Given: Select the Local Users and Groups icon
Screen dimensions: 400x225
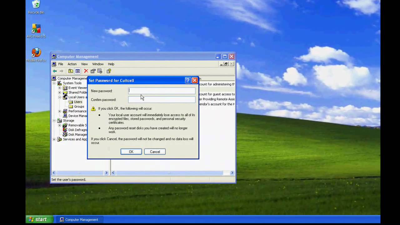Looking at the screenshot, I should 65,97.
